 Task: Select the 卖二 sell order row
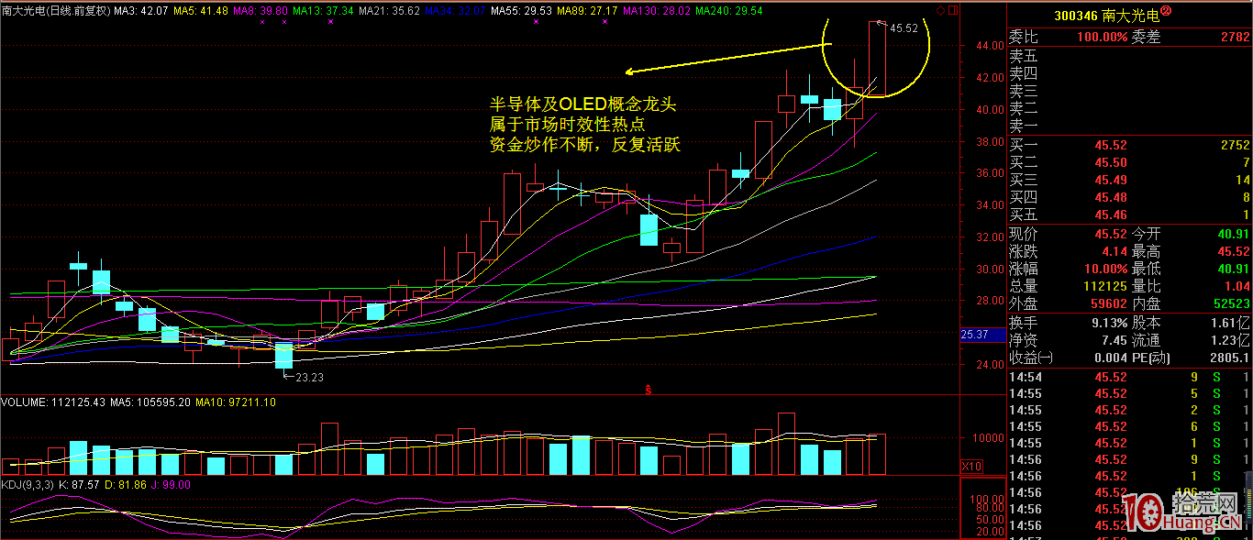click(1130, 108)
